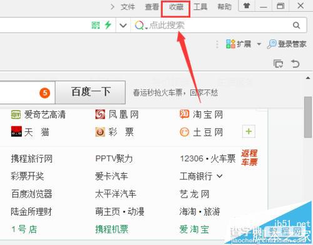Click the 扩展 extensions icon
Viewport: 313px width, 245px height.
tap(231, 44)
